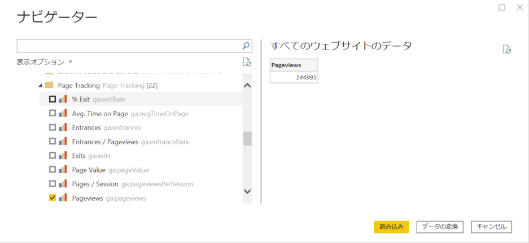Click the Page Tracking folder icon
Image resolution: width=529 pixels, height=243 pixels.
point(49,85)
